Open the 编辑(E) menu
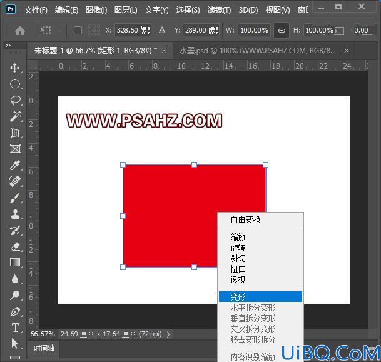This screenshot has height=362, width=381. (x=66, y=10)
